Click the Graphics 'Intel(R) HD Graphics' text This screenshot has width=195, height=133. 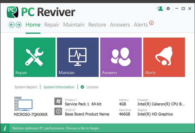pos(155,114)
